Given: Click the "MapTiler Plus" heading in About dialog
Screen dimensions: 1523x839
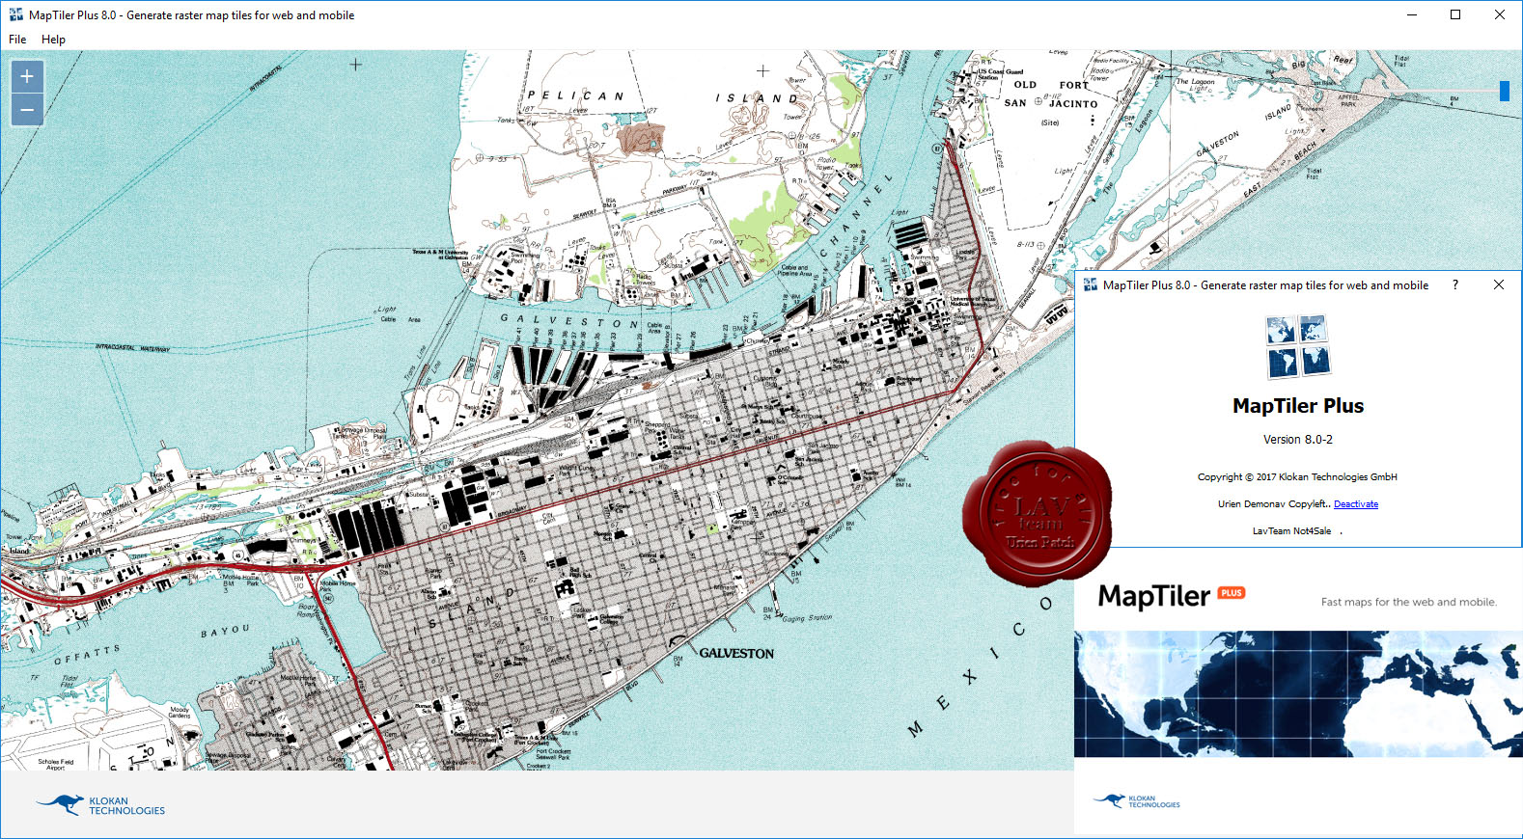Looking at the screenshot, I should click(x=1298, y=406).
